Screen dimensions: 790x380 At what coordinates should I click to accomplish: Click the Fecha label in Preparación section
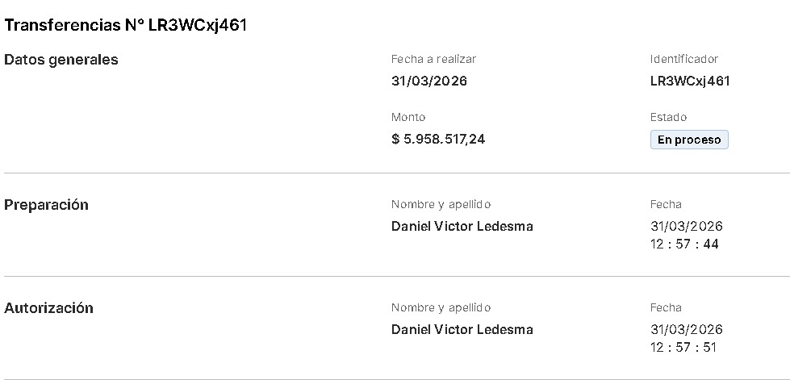pyautogui.click(x=666, y=204)
